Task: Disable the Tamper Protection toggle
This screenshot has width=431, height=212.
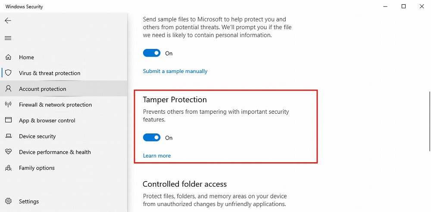Action: point(152,138)
